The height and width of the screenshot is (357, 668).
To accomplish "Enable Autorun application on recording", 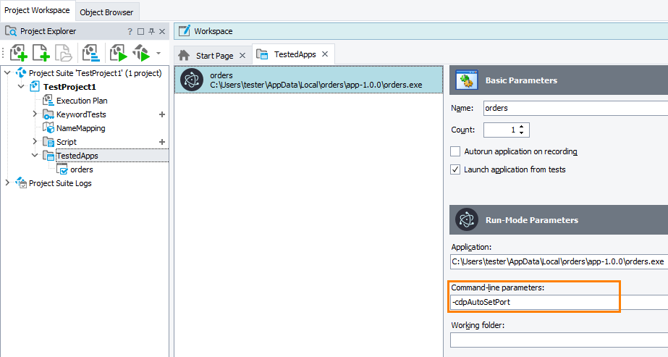I will coord(455,151).
